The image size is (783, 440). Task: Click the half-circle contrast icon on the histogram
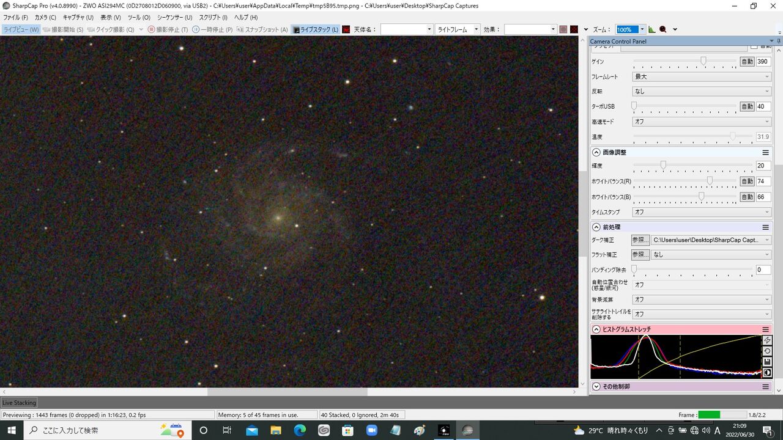coord(767,372)
